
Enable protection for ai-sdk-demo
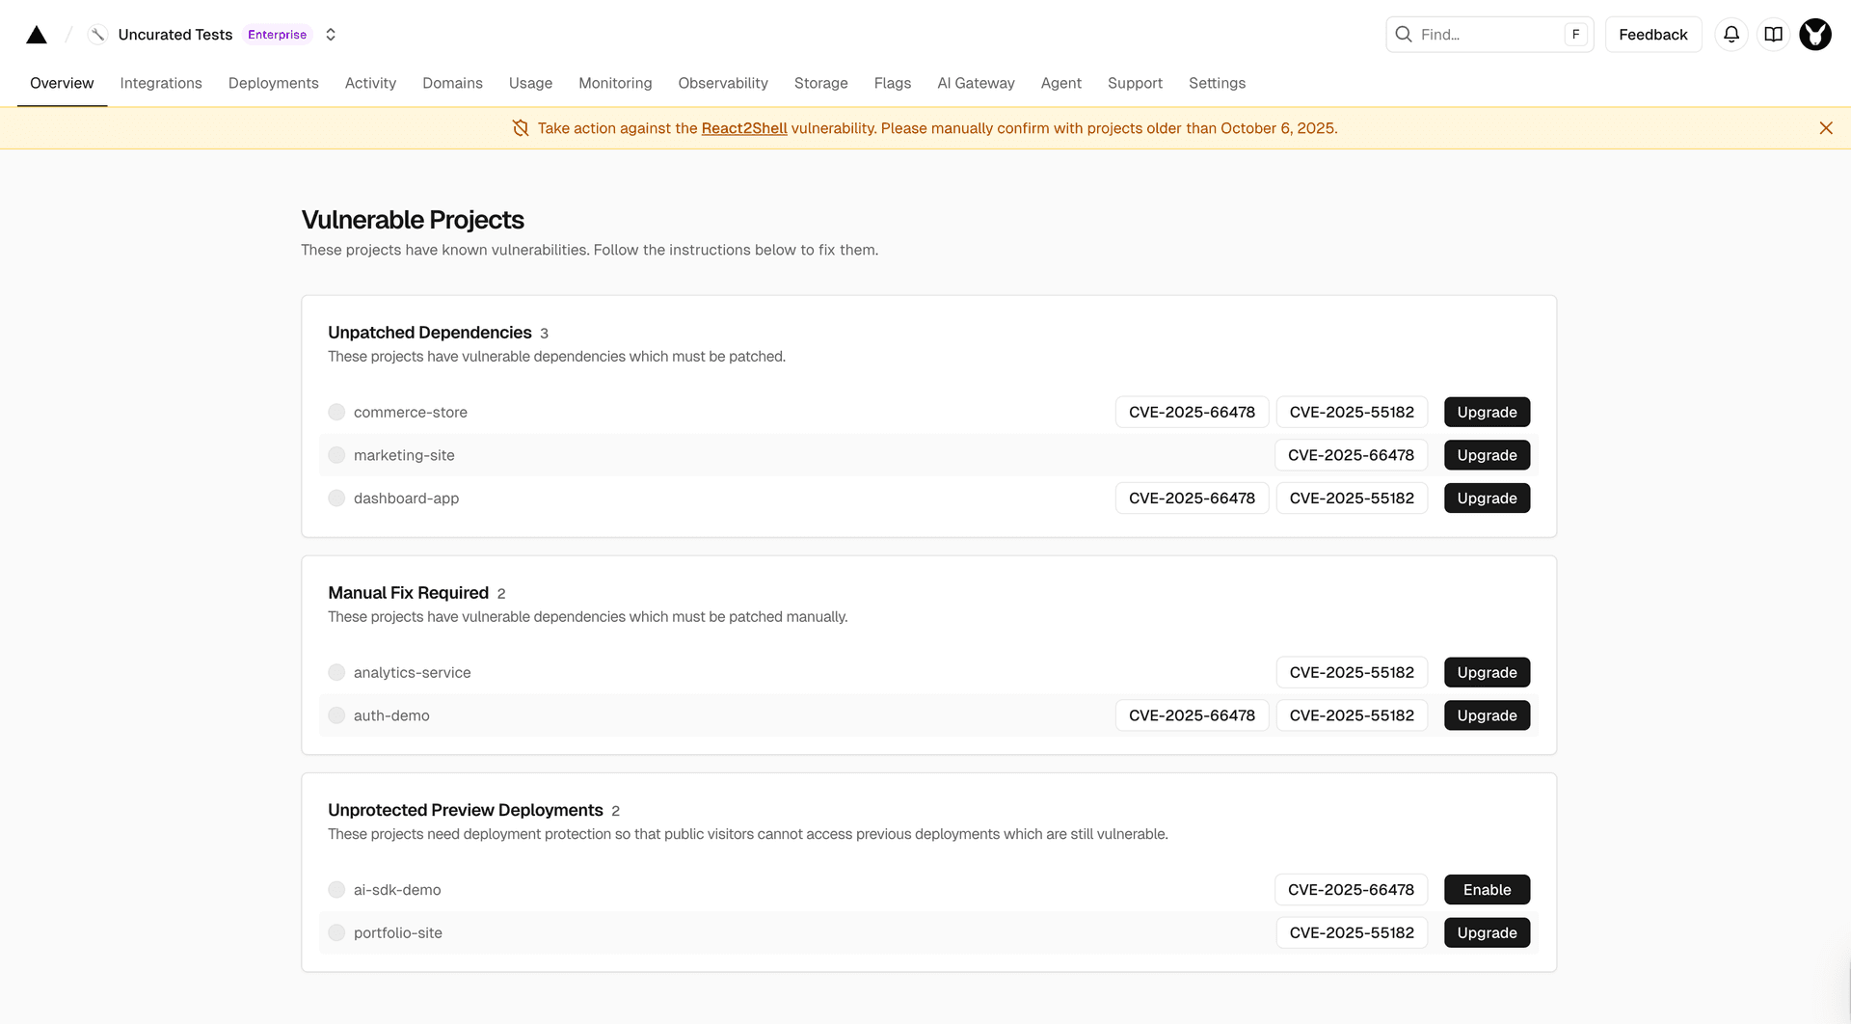pyautogui.click(x=1487, y=890)
